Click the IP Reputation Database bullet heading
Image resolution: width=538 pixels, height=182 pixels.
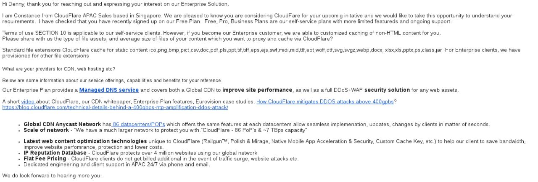coord(55,153)
